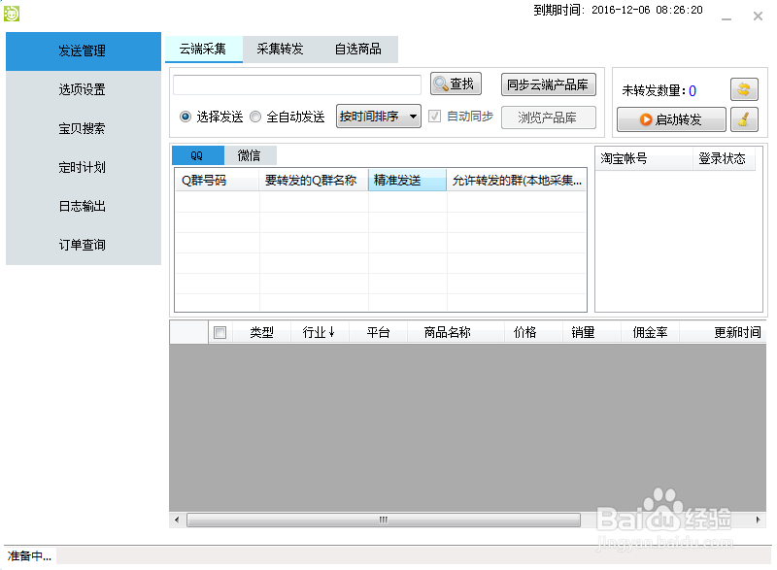The height and width of the screenshot is (570, 777).
Task: Click the orange play icon on 启动转发 button
Action: [x=646, y=118]
